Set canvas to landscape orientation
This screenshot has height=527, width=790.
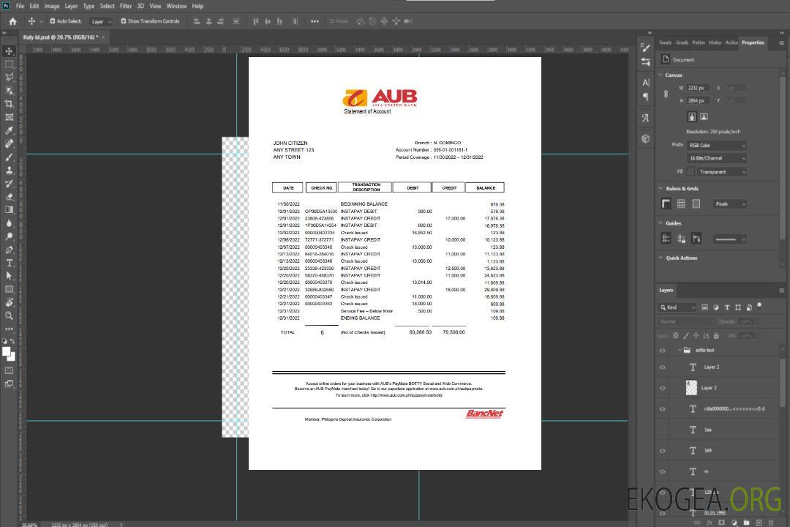coord(704,117)
